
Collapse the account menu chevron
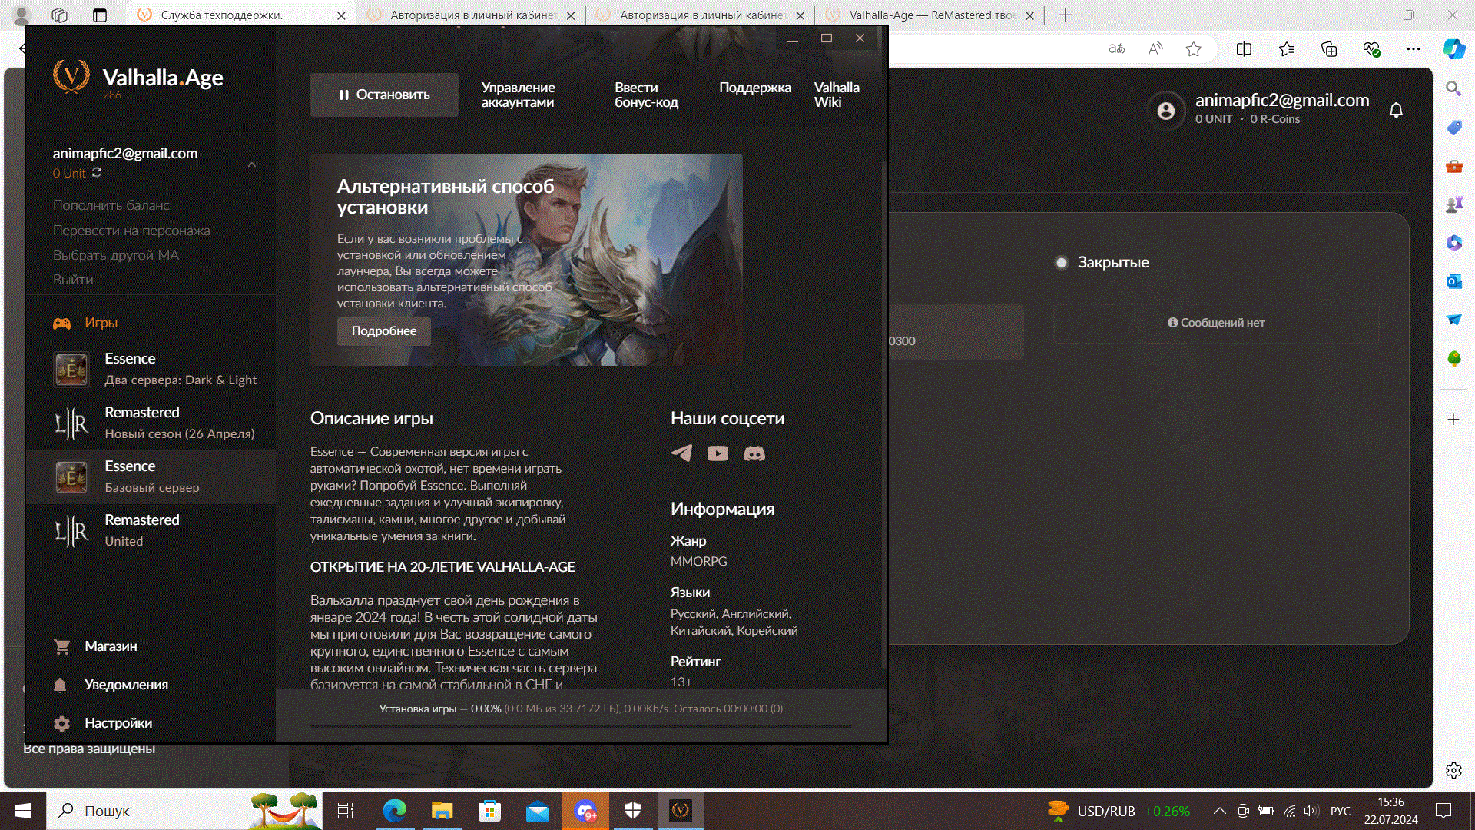click(x=252, y=164)
